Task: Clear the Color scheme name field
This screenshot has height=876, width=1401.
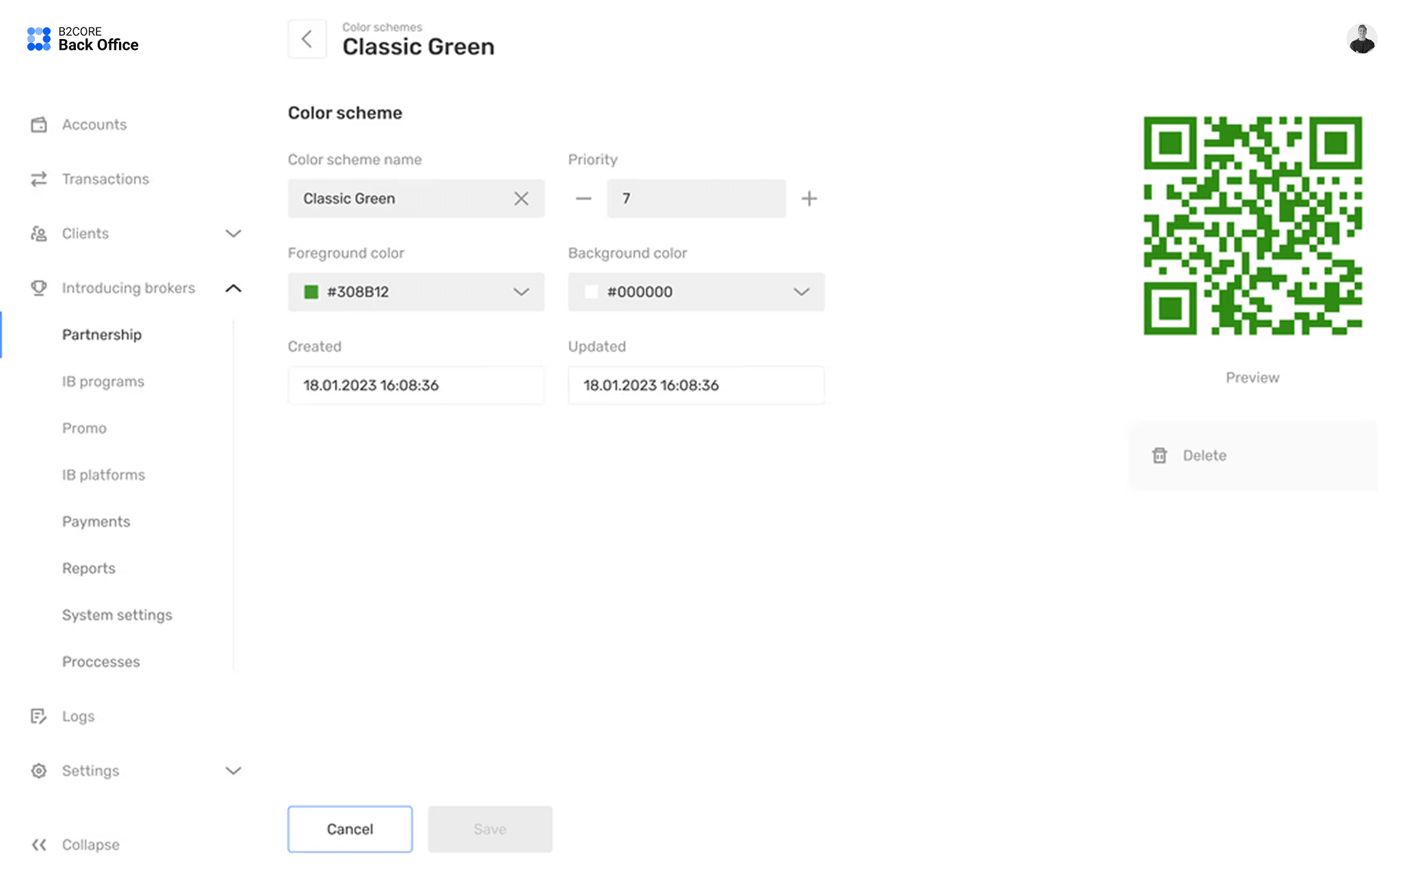Action: coord(521,198)
